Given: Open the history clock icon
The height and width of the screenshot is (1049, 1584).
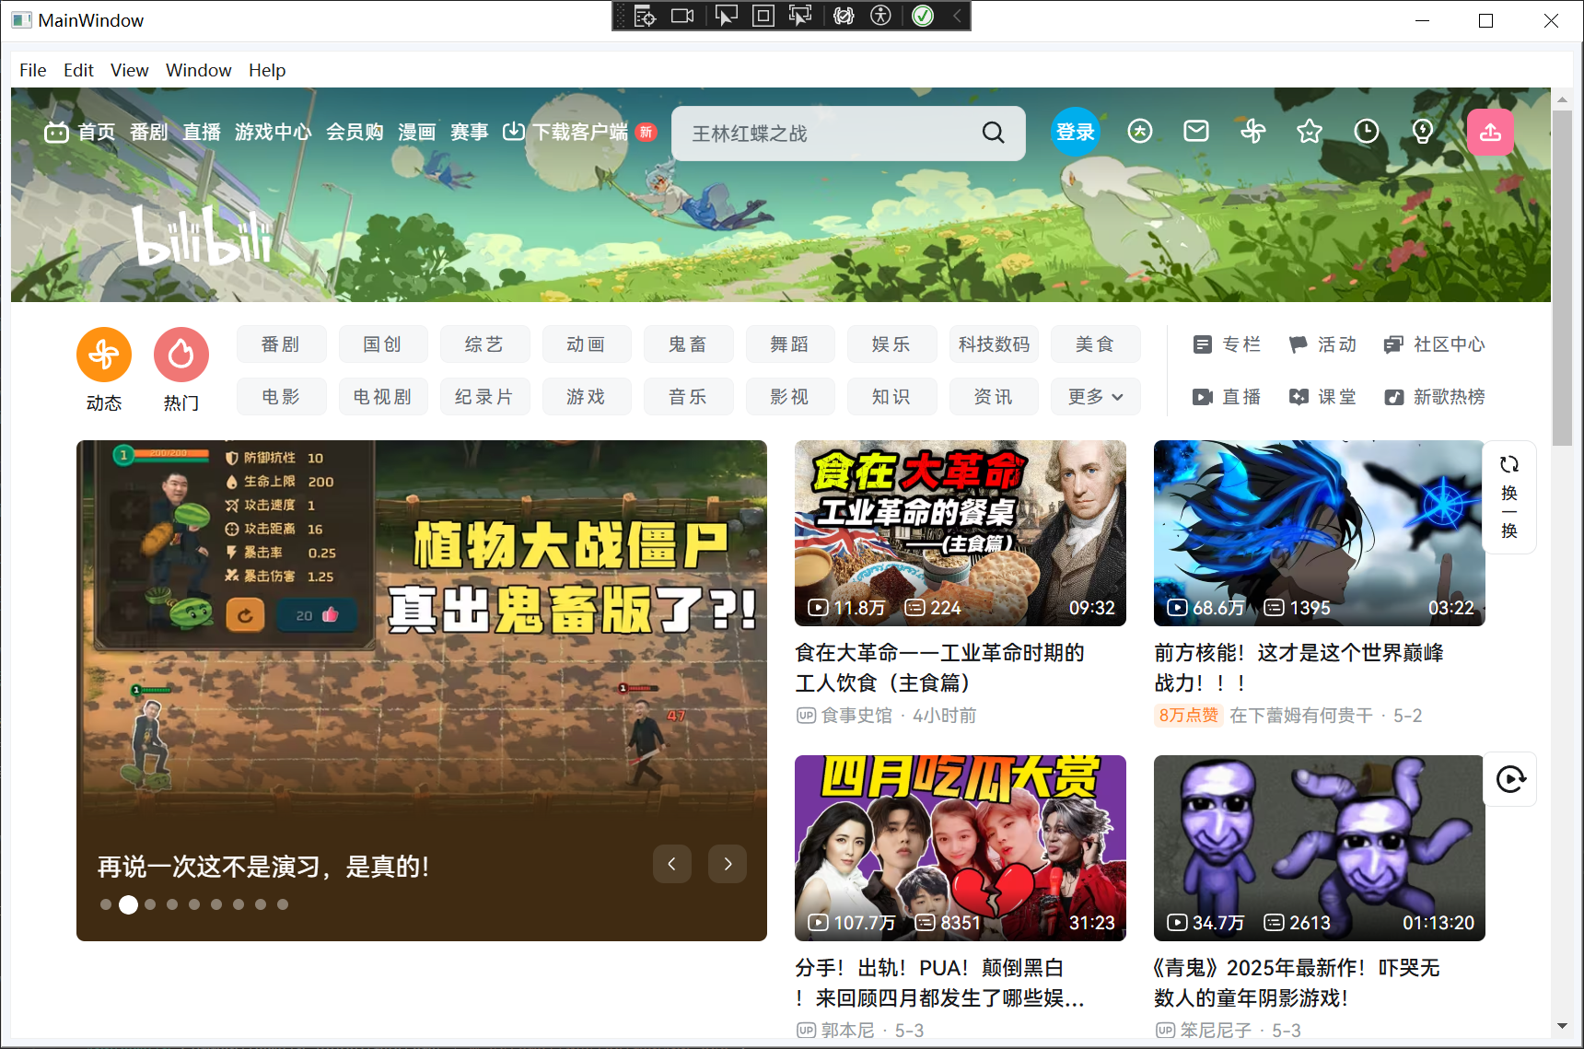Looking at the screenshot, I should pyautogui.click(x=1367, y=132).
